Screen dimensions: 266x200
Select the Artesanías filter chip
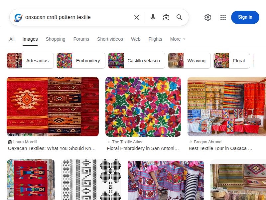pos(37,61)
